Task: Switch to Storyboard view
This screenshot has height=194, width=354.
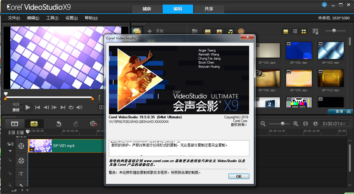Action: [15, 124]
